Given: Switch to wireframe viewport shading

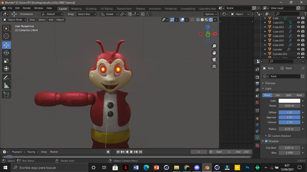Looking at the screenshot, I should point(198,20).
